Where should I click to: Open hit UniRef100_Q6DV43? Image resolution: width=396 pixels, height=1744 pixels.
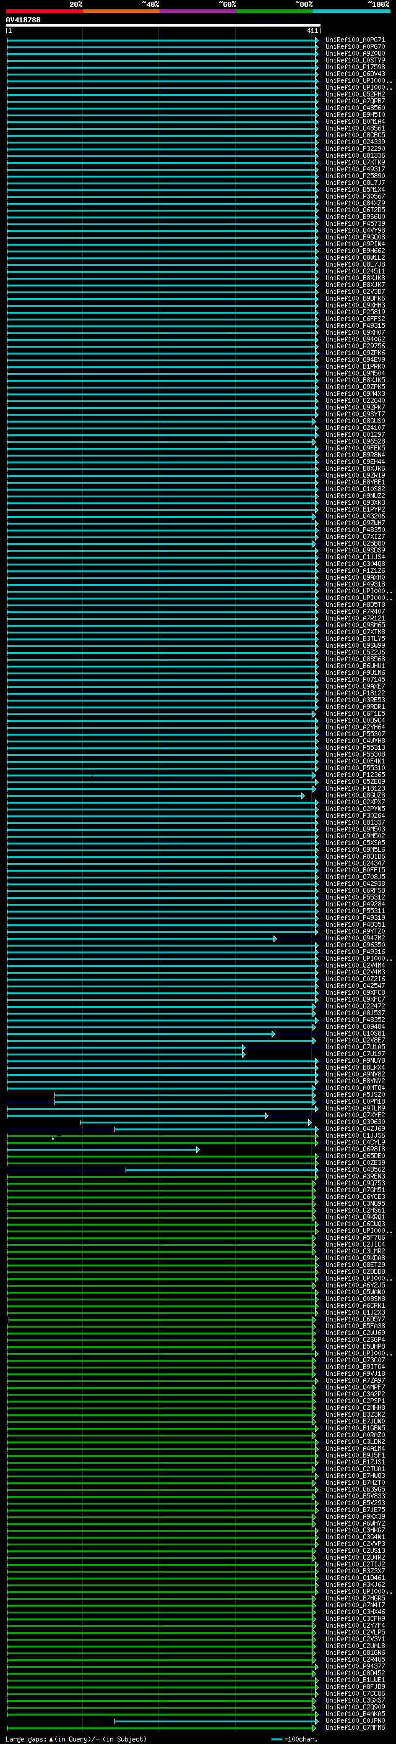coord(355,74)
